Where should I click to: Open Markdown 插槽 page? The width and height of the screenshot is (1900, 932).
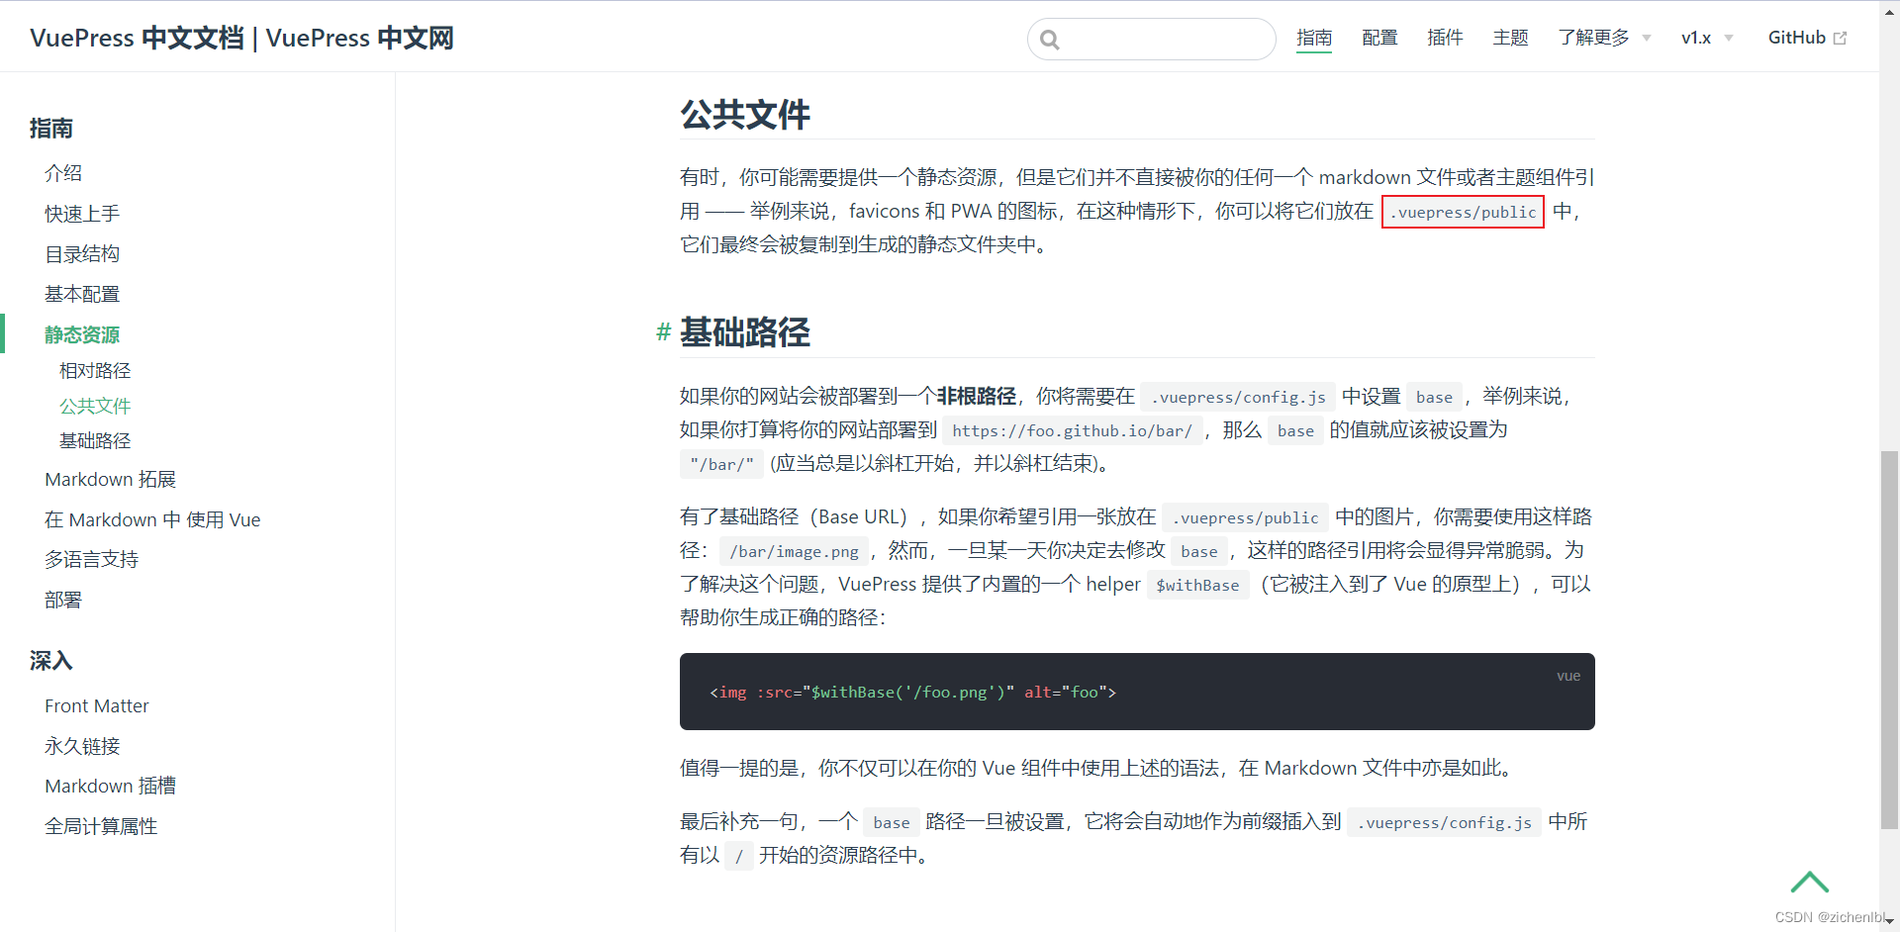pyautogui.click(x=110, y=787)
